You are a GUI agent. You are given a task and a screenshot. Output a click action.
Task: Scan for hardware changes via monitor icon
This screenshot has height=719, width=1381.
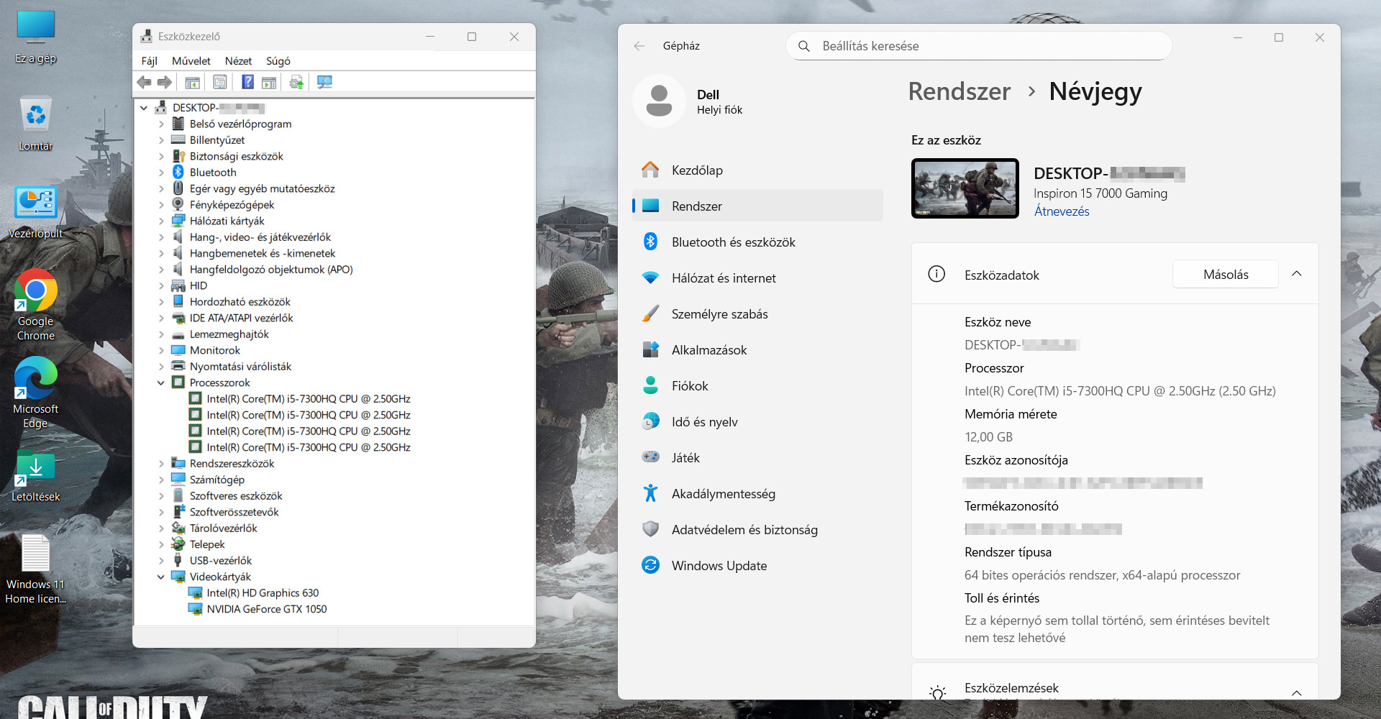click(x=324, y=82)
